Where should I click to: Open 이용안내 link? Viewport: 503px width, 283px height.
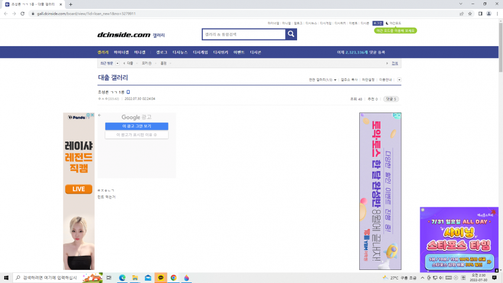pyautogui.click(x=385, y=79)
